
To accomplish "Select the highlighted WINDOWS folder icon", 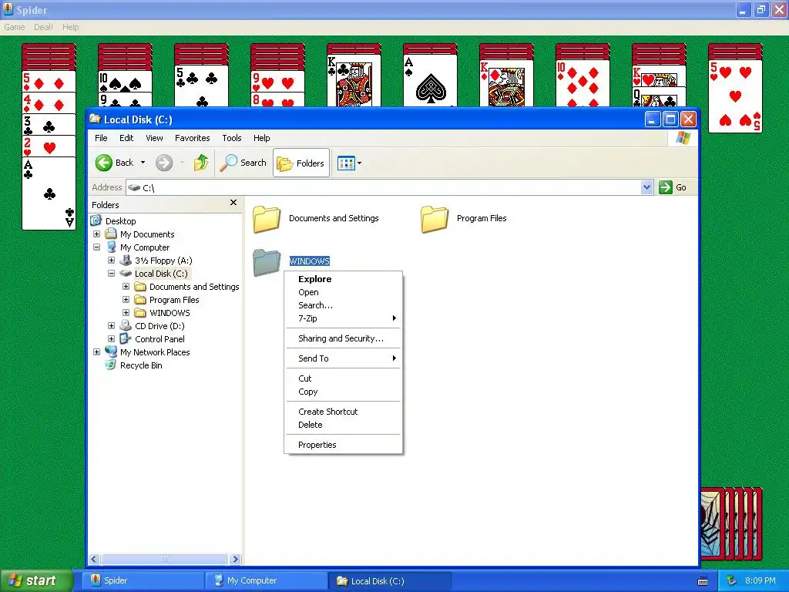I will pyautogui.click(x=266, y=262).
